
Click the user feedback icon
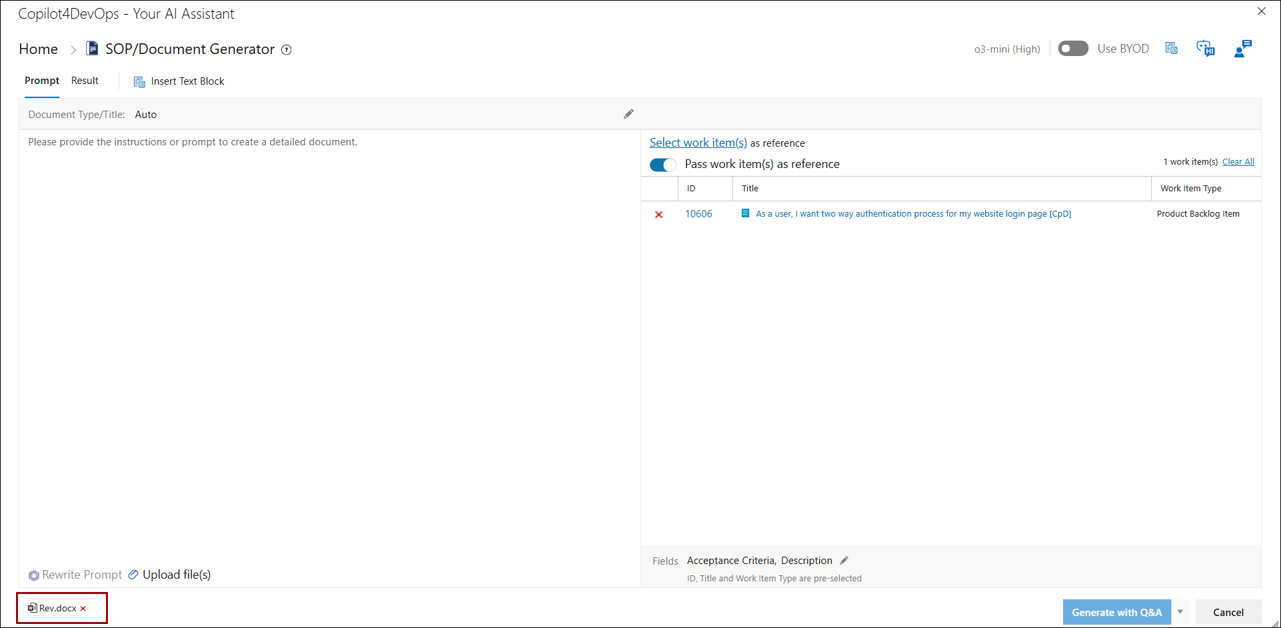(x=1242, y=49)
